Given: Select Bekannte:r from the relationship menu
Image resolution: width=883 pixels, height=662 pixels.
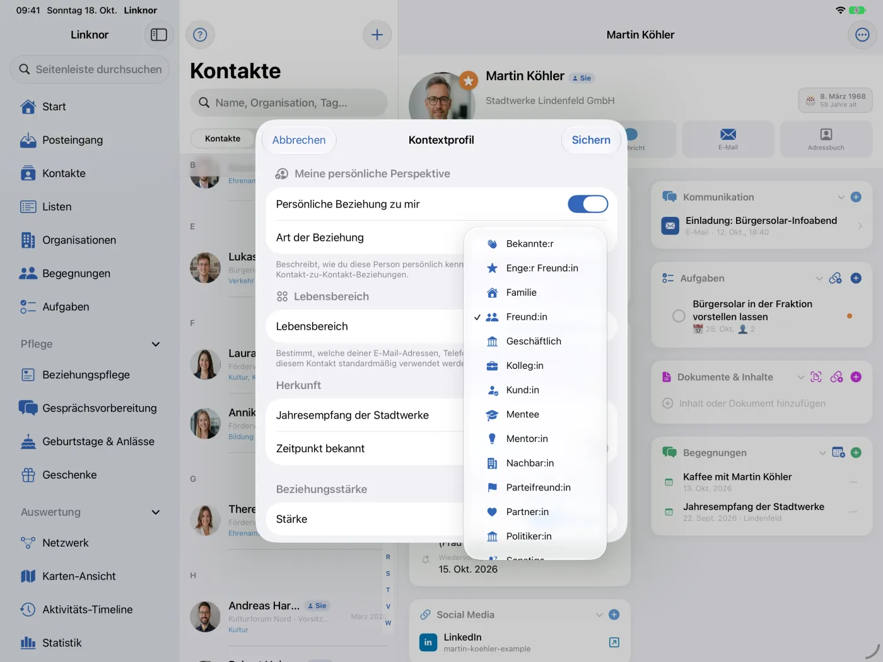Looking at the screenshot, I should pos(535,244).
